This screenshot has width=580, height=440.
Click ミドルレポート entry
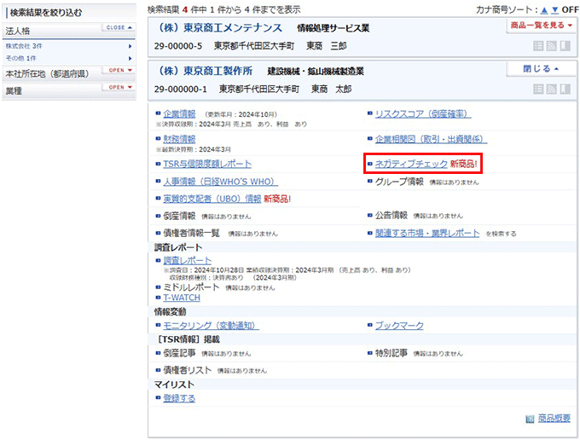191,287
